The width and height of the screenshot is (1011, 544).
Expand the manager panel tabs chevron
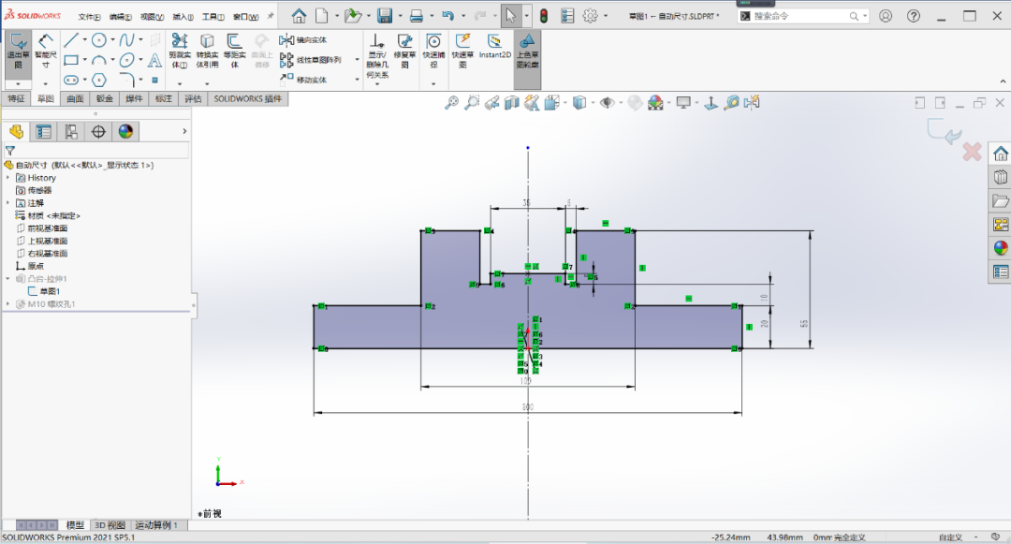pos(184,131)
